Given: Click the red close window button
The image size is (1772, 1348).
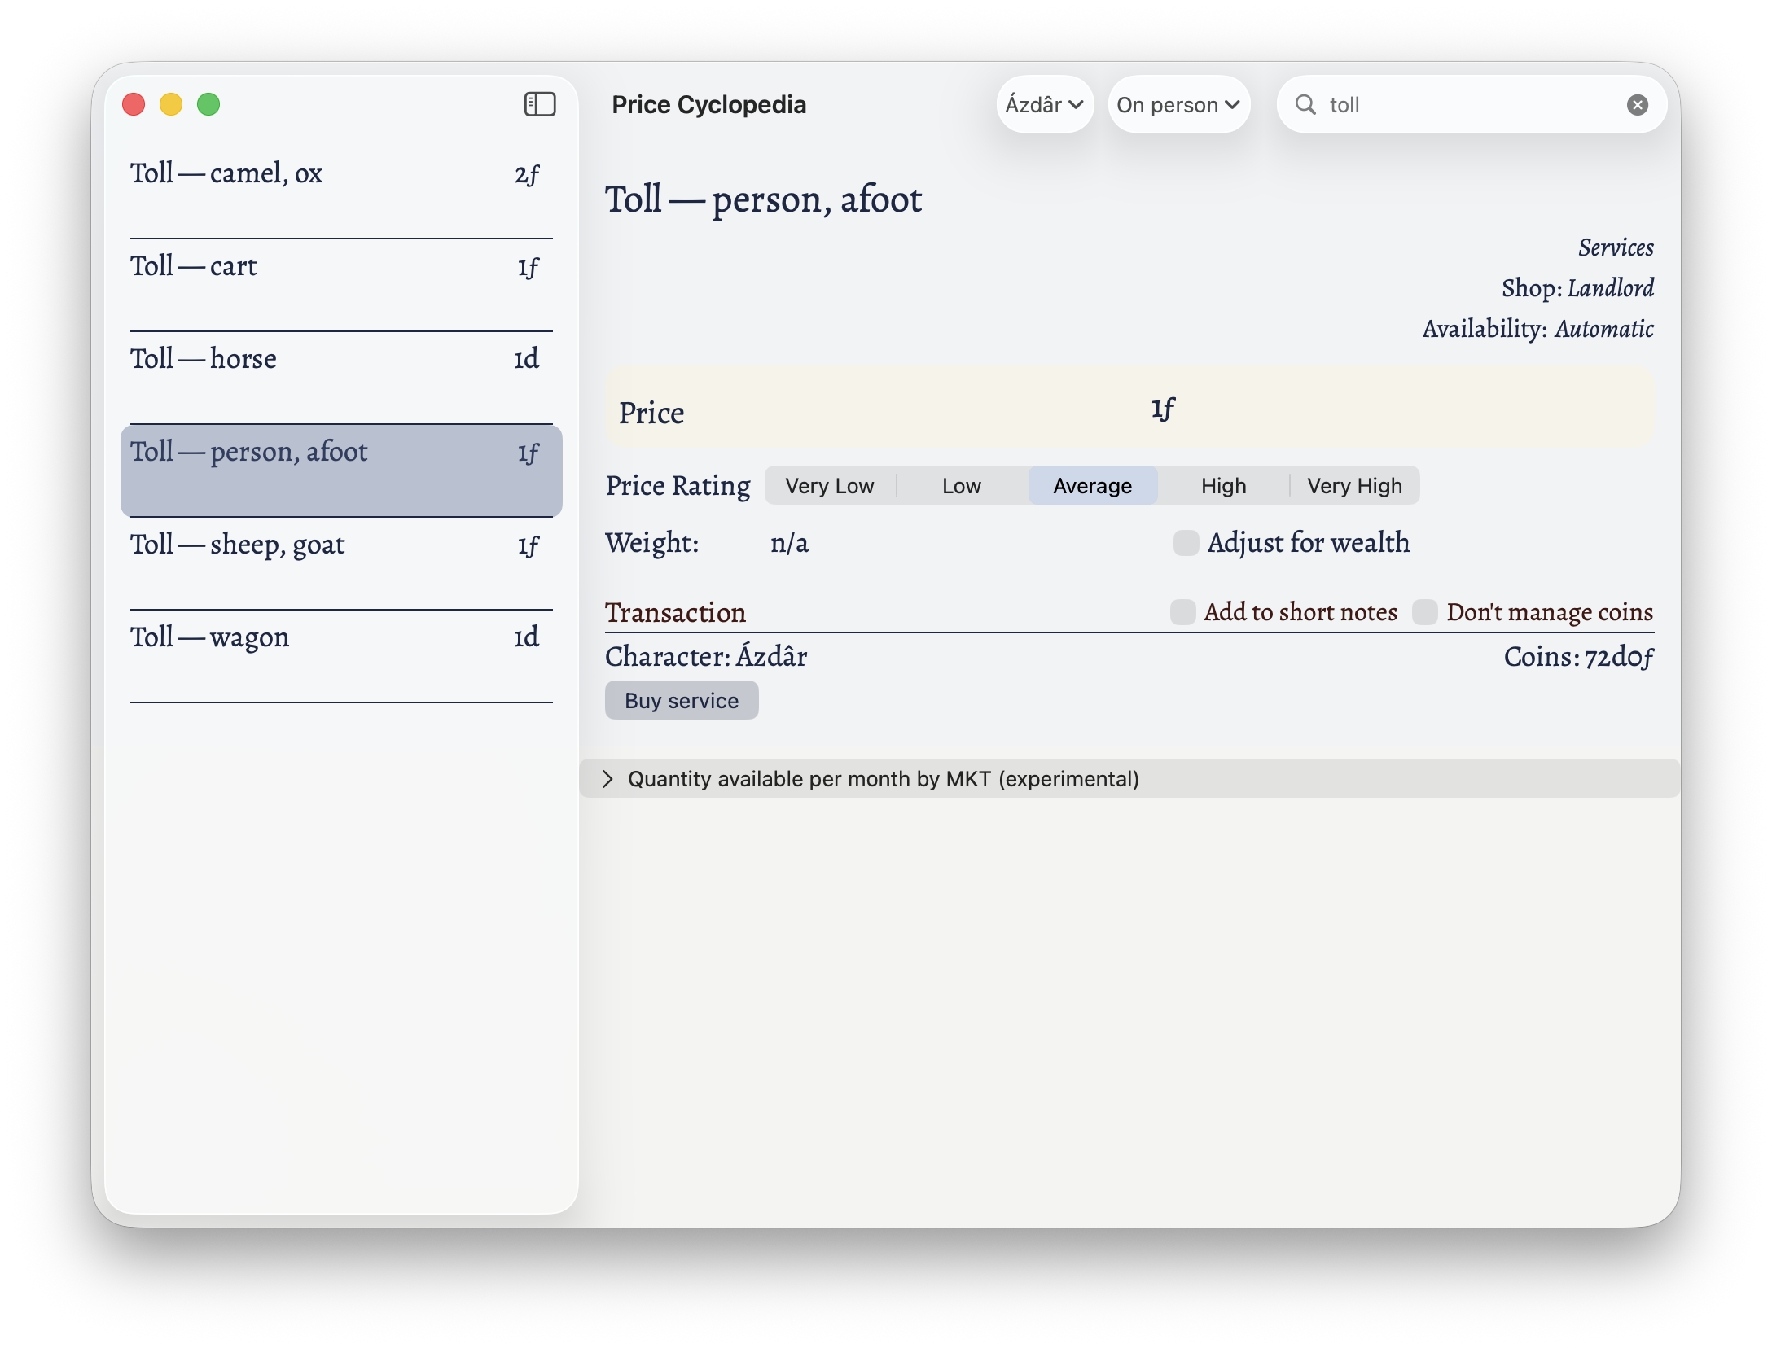Looking at the screenshot, I should tap(134, 104).
